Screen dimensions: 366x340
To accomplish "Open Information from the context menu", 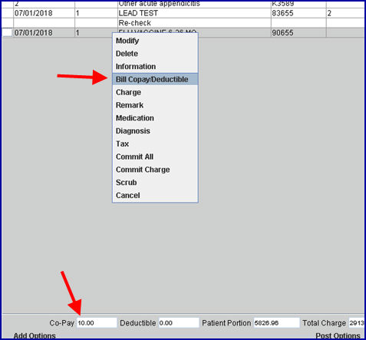I will tap(155, 67).
